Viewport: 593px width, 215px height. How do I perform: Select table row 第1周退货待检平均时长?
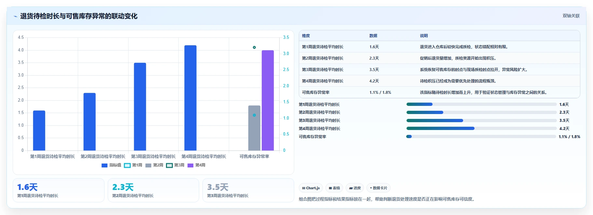pyautogui.click(x=439, y=47)
